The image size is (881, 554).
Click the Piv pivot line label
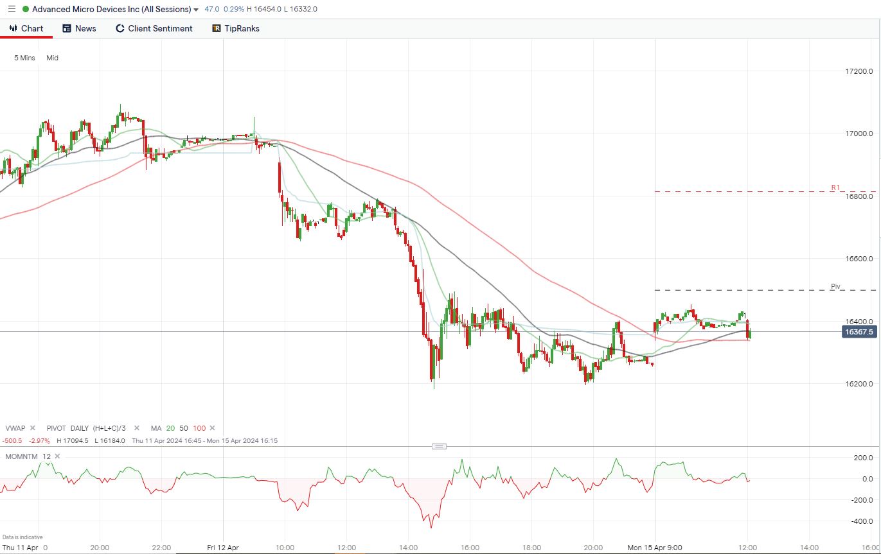point(835,286)
